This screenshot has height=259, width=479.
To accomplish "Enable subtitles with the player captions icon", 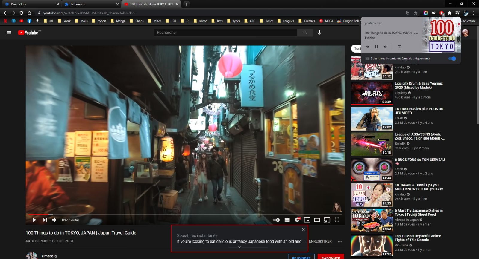I will point(287,220).
